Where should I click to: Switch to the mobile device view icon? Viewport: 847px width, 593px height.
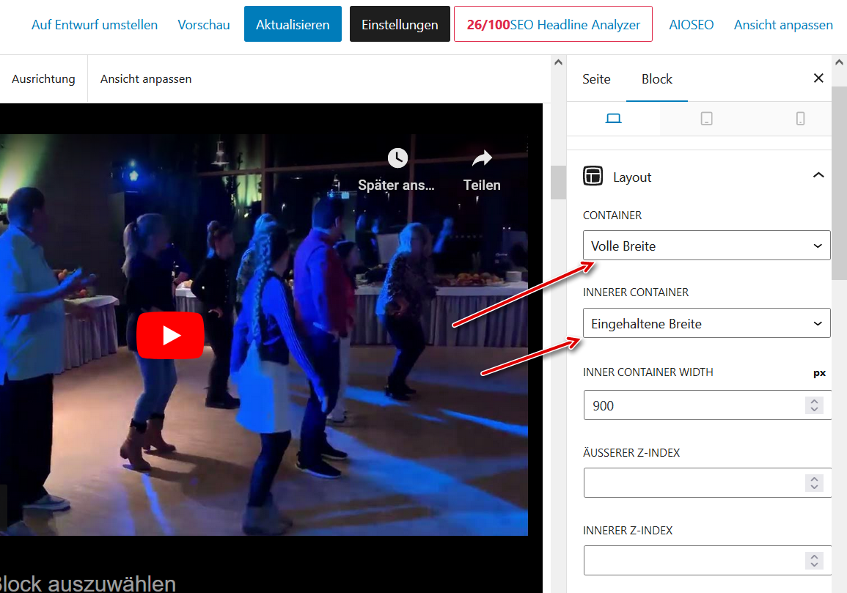(800, 119)
